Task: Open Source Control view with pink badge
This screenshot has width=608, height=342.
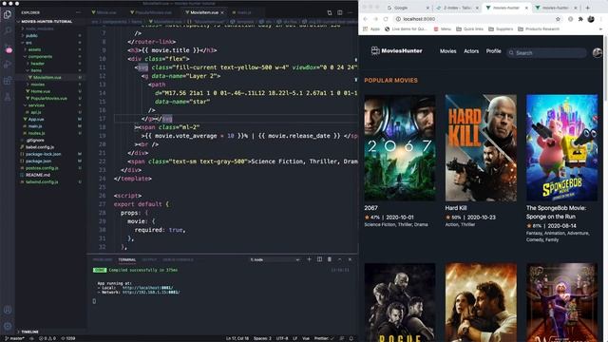Action: pos(8,48)
